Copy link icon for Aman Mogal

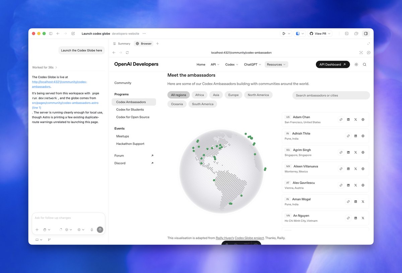[x=348, y=201]
